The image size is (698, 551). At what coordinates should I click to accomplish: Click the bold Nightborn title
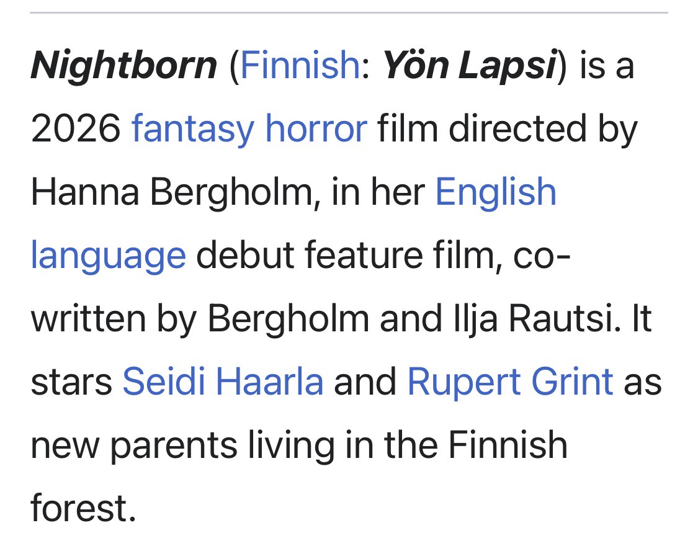point(123,65)
